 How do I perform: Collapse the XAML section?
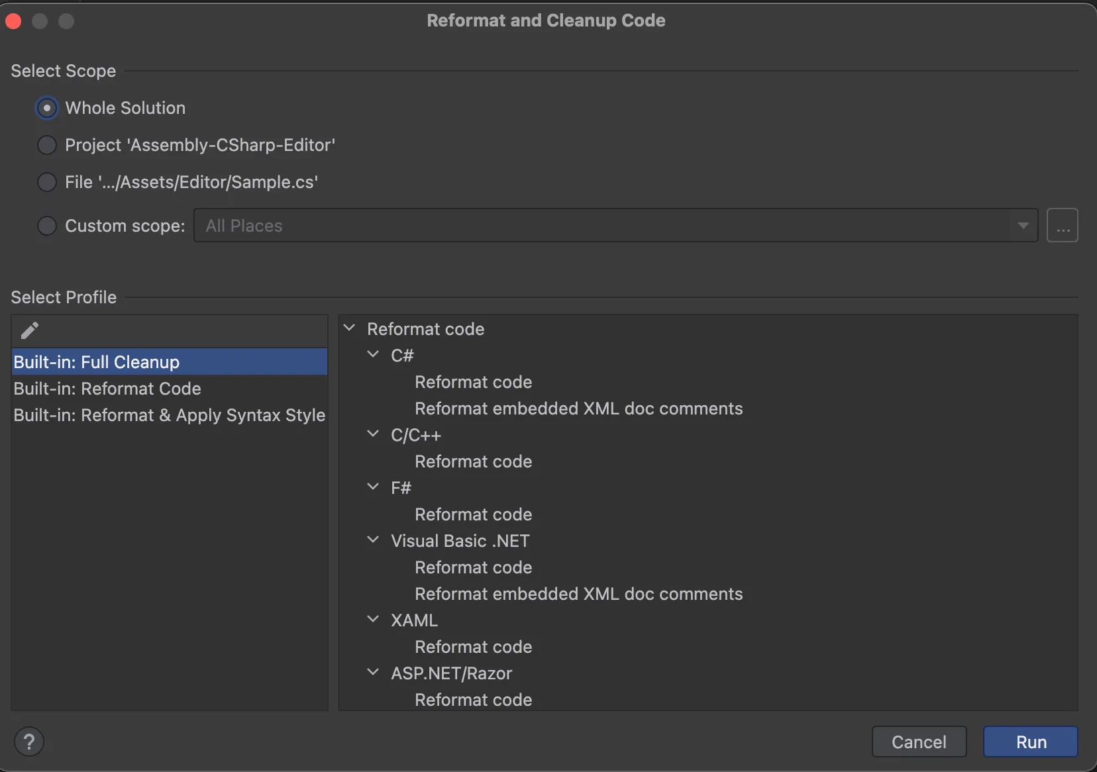[x=373, y=619]
